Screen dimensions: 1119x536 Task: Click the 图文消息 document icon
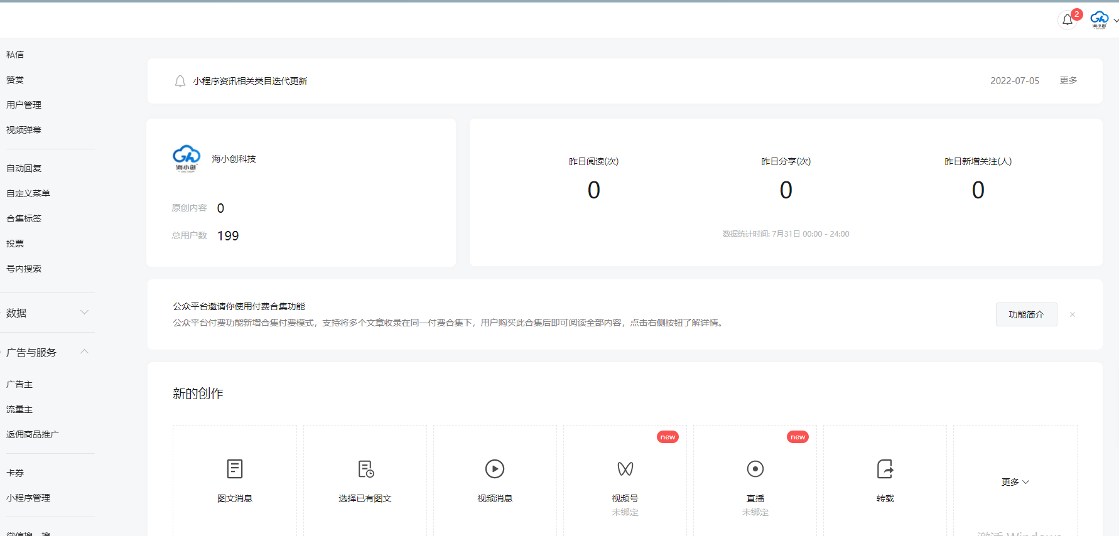234,469
